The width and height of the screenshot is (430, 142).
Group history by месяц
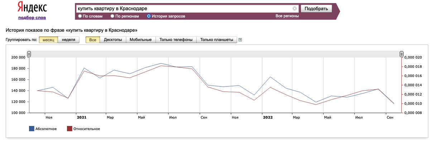pos(48,40)
